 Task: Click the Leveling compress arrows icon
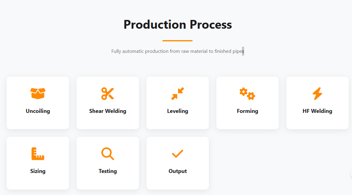pos(178,94)
